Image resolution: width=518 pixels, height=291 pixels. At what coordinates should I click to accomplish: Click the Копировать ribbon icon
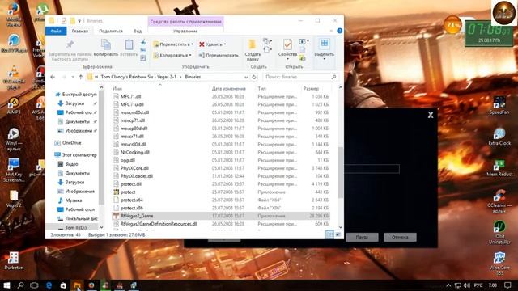coord(106,48)
